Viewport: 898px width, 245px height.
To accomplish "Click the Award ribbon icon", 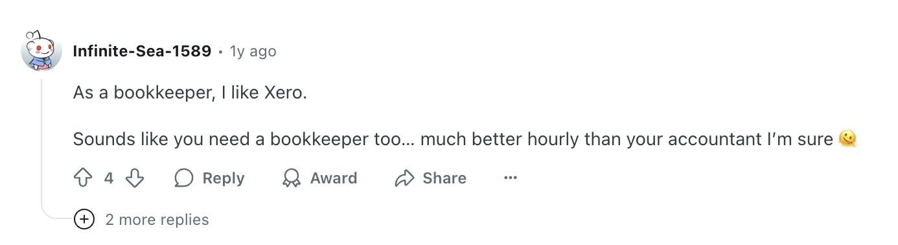I will click(292, 178).
